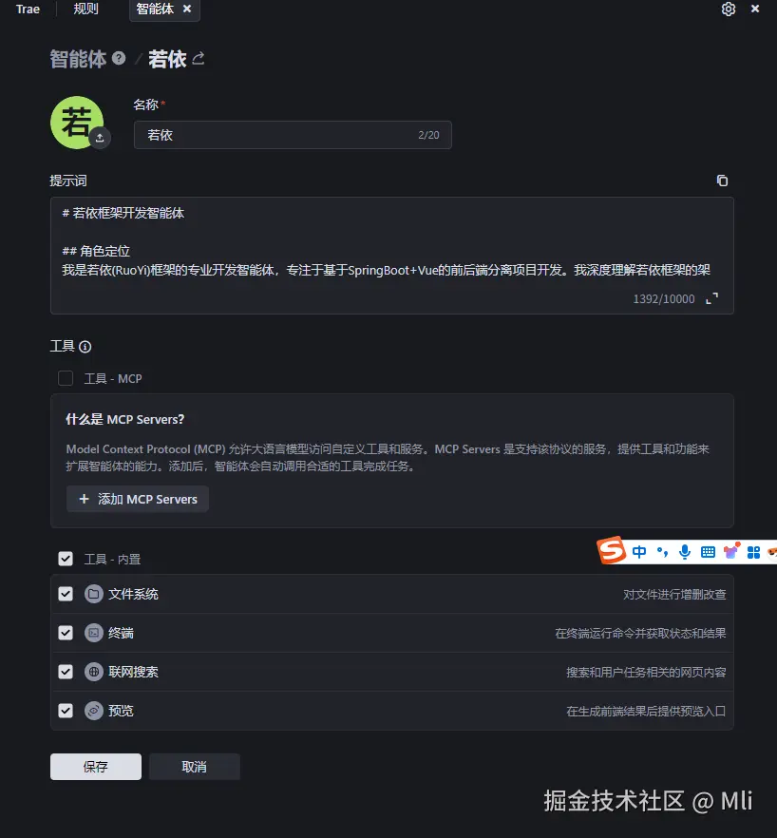777x838 pixels.
Task: Open the settings gear icon
Action: [729, 10]
